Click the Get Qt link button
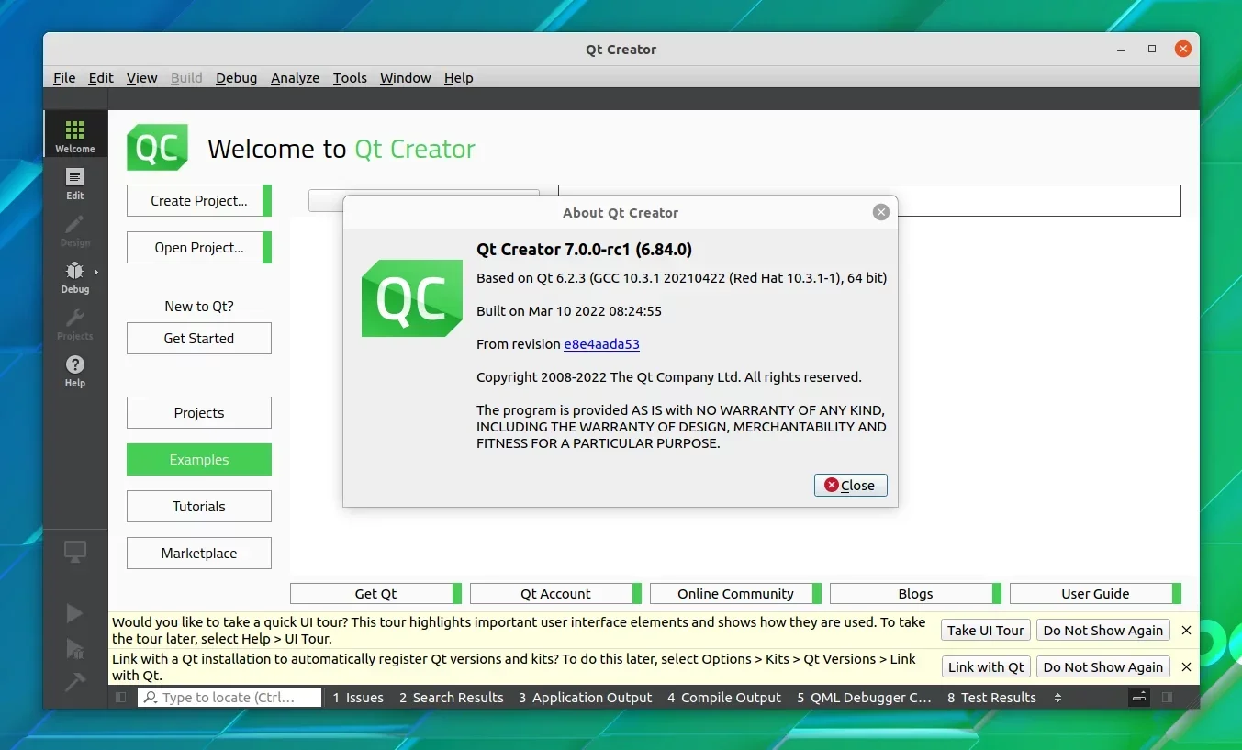Image resolution: width=1242 pixels, height=750 pixels. click(376, 594)
